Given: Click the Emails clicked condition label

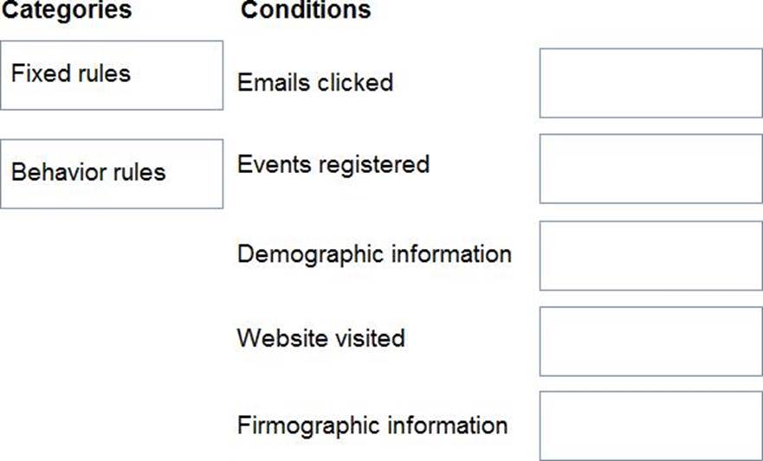Looking at the screenshot, I should point(314,82).
